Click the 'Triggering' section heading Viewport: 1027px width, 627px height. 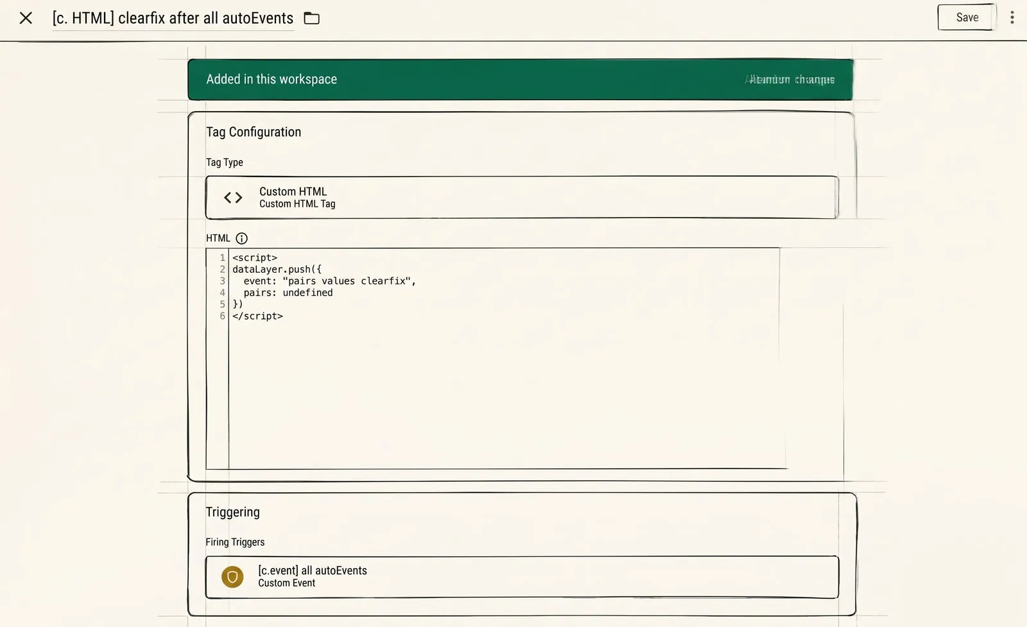[232, 512]
